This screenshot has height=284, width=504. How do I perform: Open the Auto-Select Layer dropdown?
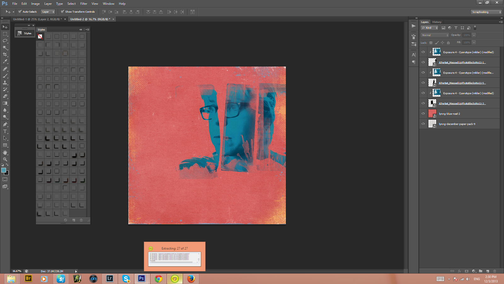(x=48, y=12)
